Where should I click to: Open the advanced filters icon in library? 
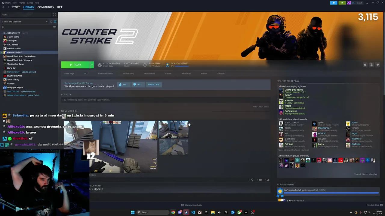coord(54,27)
